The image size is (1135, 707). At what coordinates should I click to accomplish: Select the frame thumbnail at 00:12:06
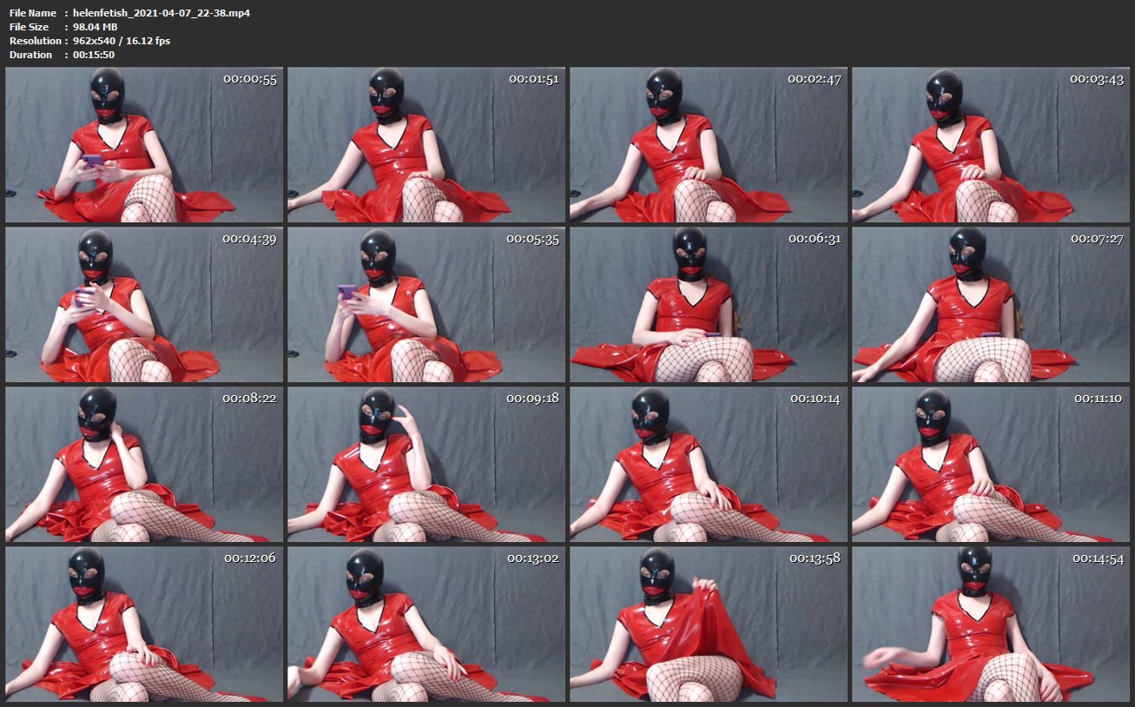[x=144, y=624]
